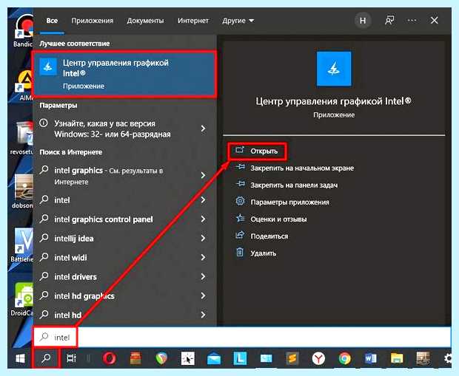Click the large Intel app tile in preview
This screenshot has width=459, height=376.
(x=334, y=69)
